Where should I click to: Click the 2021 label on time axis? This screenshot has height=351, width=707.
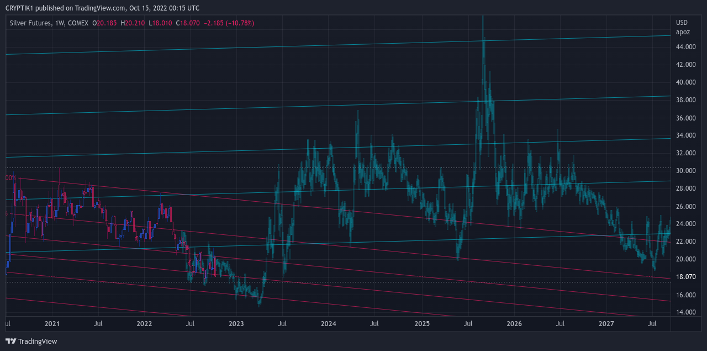tap(52, 323)
